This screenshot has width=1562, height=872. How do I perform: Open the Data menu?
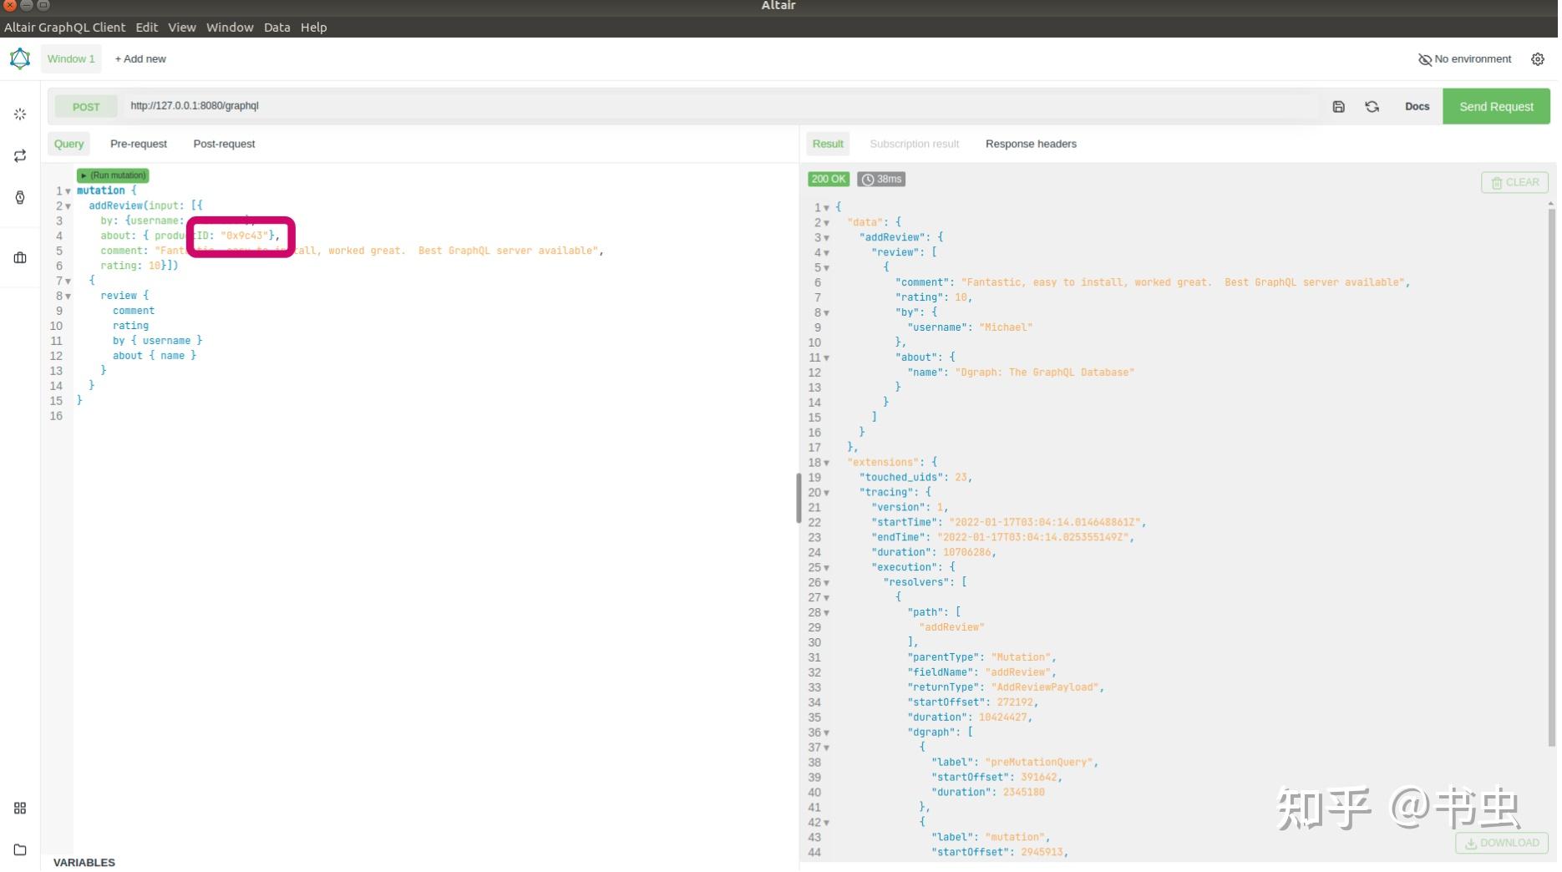(x=276, y=28)
